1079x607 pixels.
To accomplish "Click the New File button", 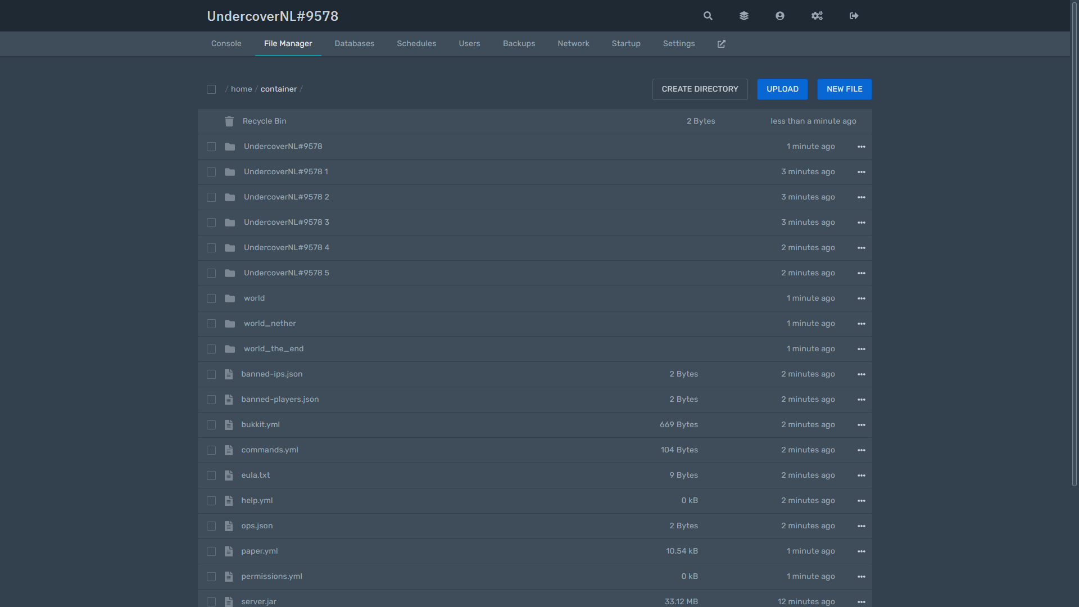I will pos(845,89).
